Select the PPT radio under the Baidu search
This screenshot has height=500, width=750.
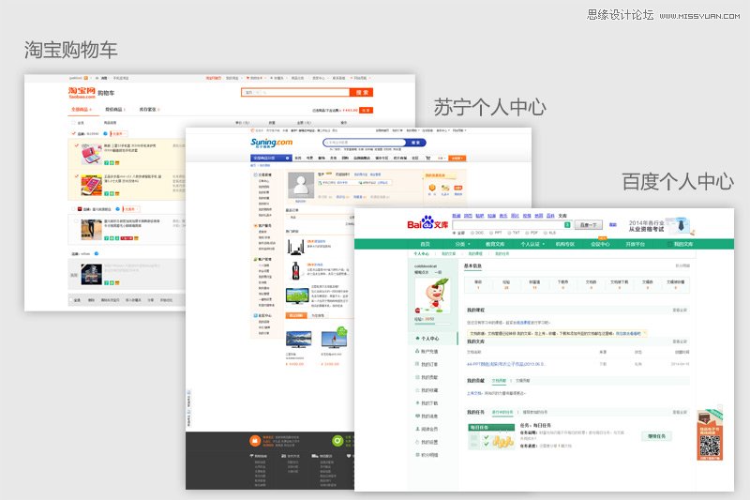tap(491, 233)
